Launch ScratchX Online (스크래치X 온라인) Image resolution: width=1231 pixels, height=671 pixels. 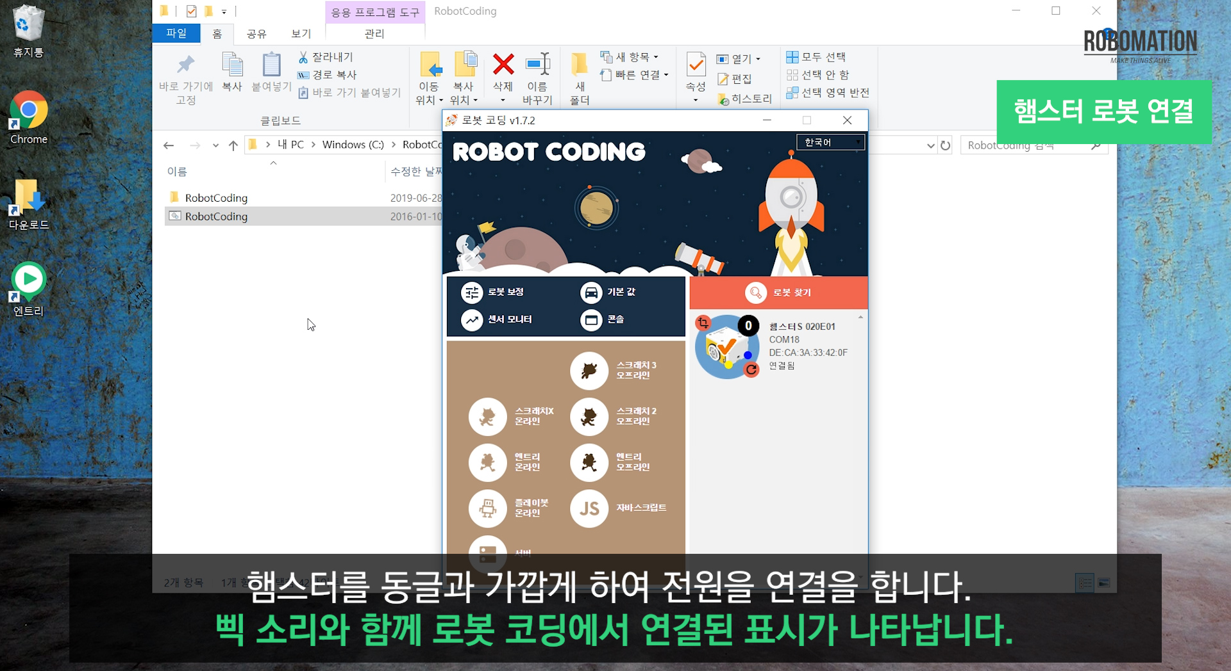(x=488, y=417)
